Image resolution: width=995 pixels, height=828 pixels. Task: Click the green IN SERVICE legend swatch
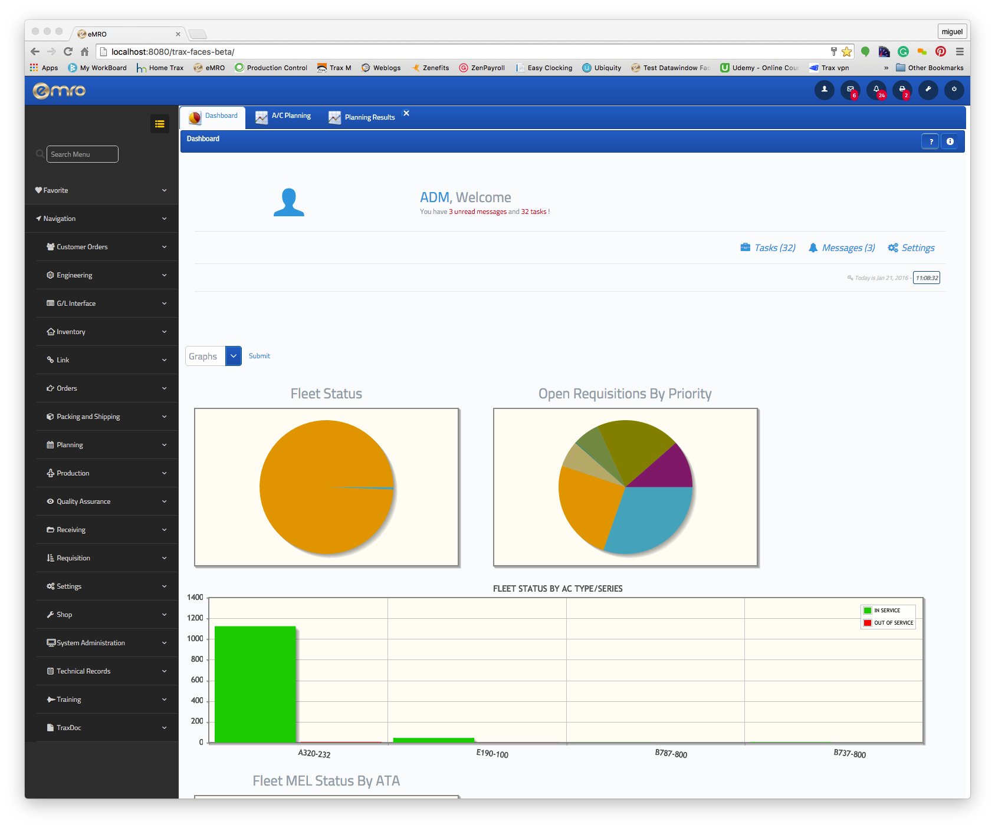(868, 611)
